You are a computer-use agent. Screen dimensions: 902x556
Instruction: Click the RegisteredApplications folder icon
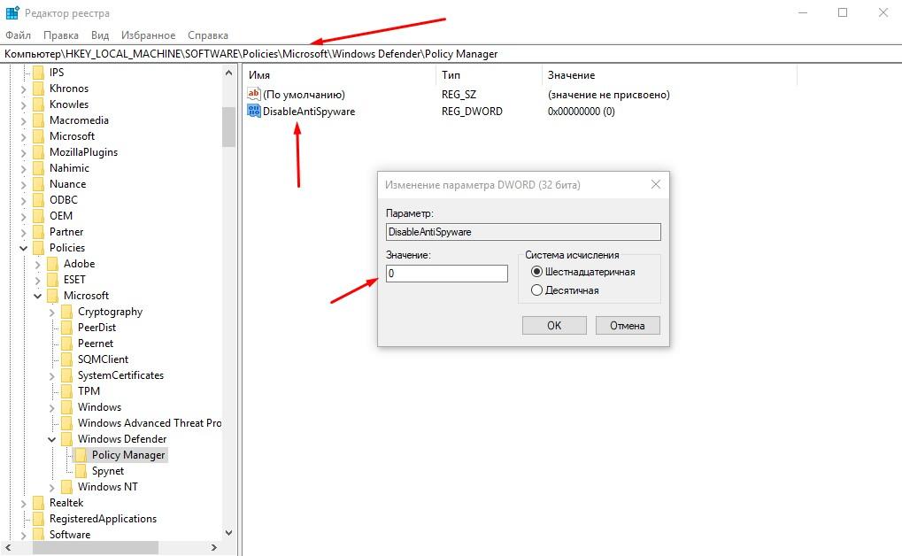click(39, 519)
